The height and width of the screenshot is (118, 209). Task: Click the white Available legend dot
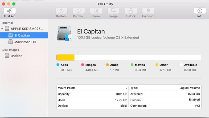[181, 65]
